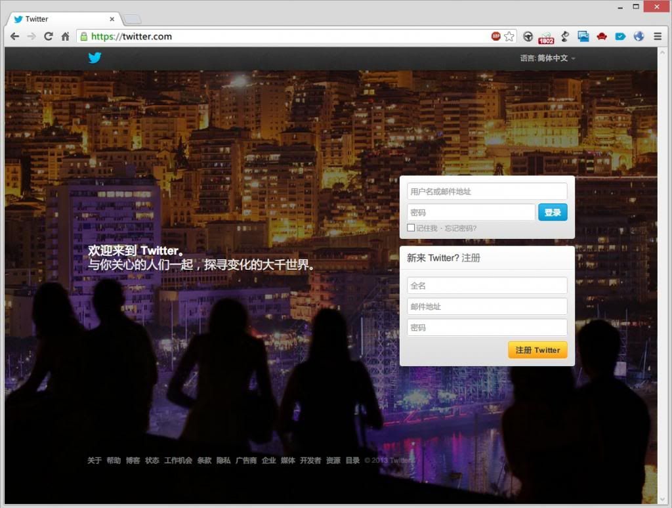Open the blue pictures extension icon

(583, 37)
